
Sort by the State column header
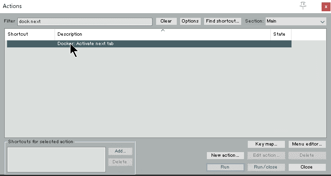(281, 34)
